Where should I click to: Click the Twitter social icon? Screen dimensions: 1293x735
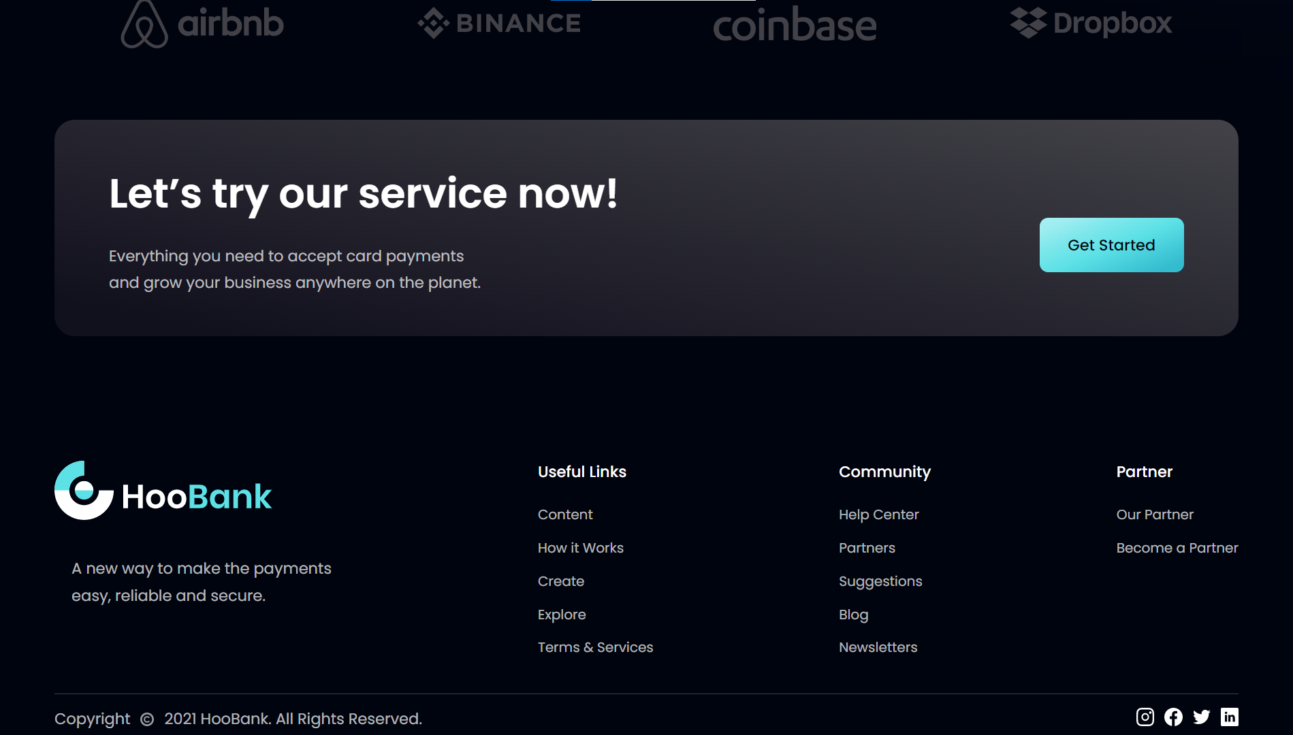coord(1202,717)
